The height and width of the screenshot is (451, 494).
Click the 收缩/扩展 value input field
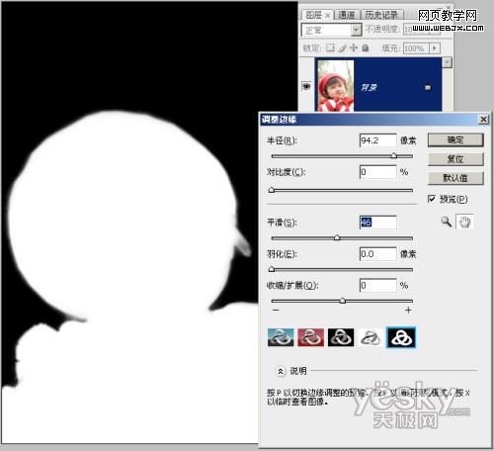point(378,285)
